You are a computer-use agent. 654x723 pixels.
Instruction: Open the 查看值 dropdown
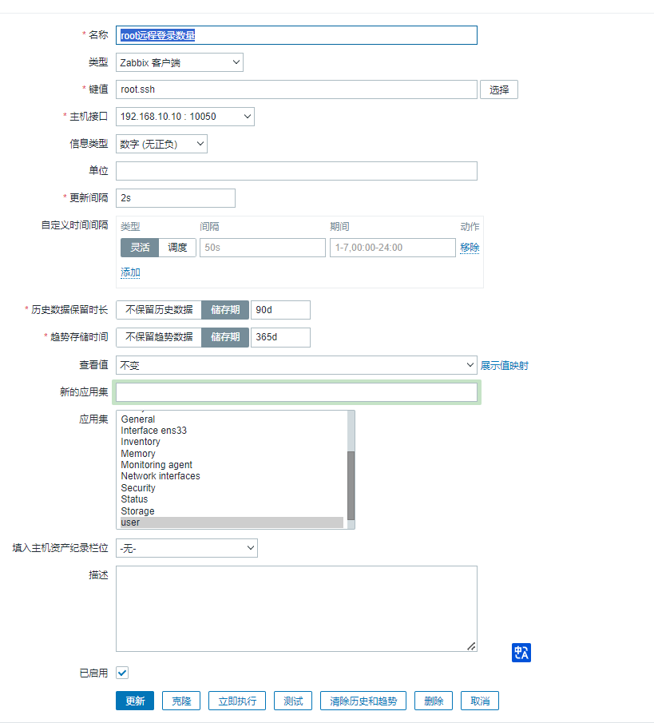click(295, 365)
